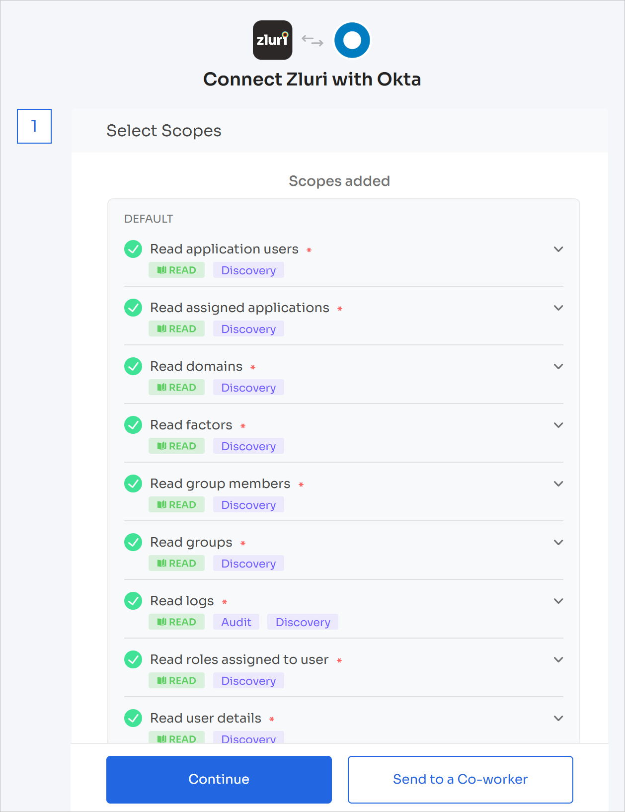Screen dimensions: 625x812
Task: Expand the Read groups scope details
Action: (x=558, y=542)
